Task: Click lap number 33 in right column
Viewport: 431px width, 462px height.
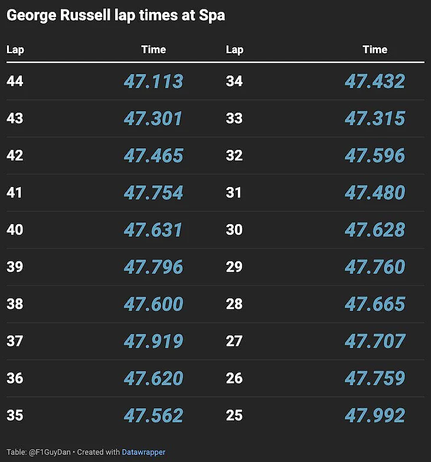Action: [x=234, y=118]
